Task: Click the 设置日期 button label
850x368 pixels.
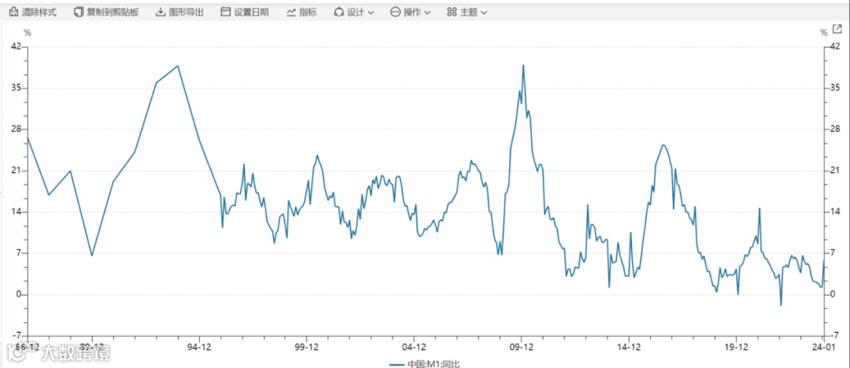Action: coord(251,12)
